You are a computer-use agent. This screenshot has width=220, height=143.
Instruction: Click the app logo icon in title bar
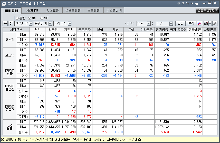4,4
